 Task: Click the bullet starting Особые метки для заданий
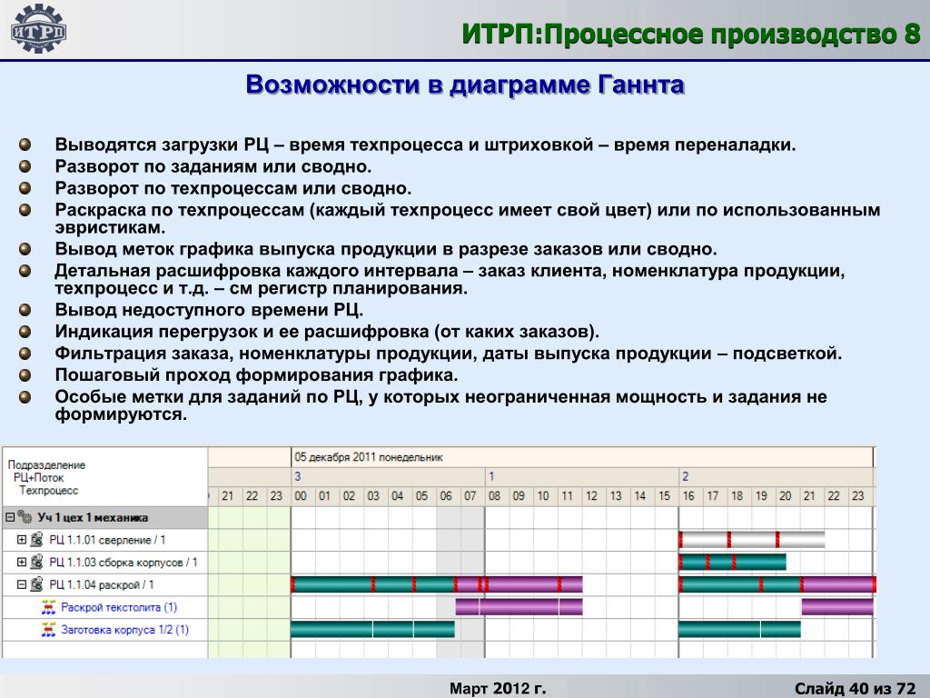(440, 405)
